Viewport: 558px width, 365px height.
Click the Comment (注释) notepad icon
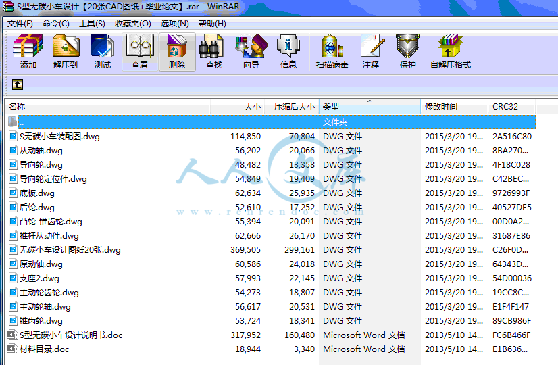pos(372,46)
